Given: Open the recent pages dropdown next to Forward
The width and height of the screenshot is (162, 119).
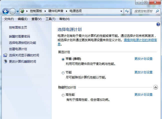Looking at the screenshot, I should pyautogui.click(x=18, y=12).
